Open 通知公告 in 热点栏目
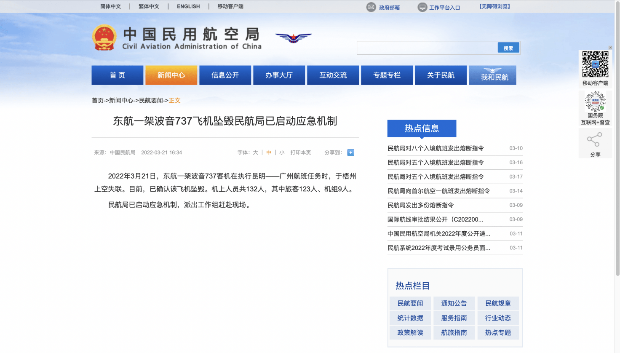The image size is (620, 353). 454,303
